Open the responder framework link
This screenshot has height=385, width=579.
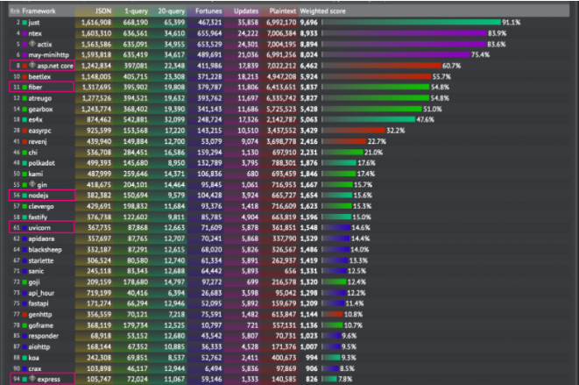point(44,336)
